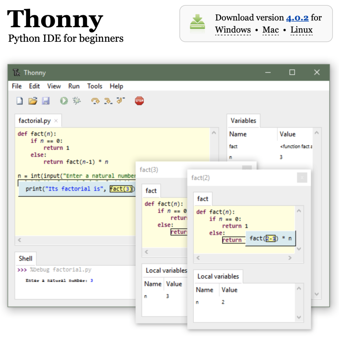This screenshot has height=340, width=339.
Task: Click the highlighted fact(3) expression in editor
Action: coord(121,189)
